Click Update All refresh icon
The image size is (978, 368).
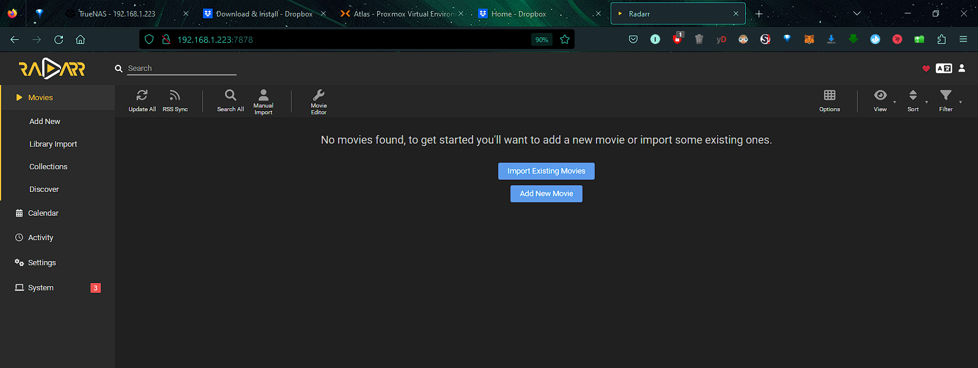142,95
